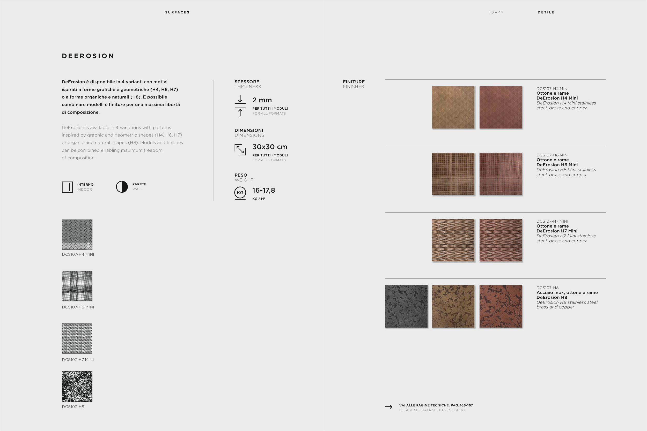Click the Interno indoor square icon
Image resolution: width=647 pixels, height=431 pixels.
(67, 187)
